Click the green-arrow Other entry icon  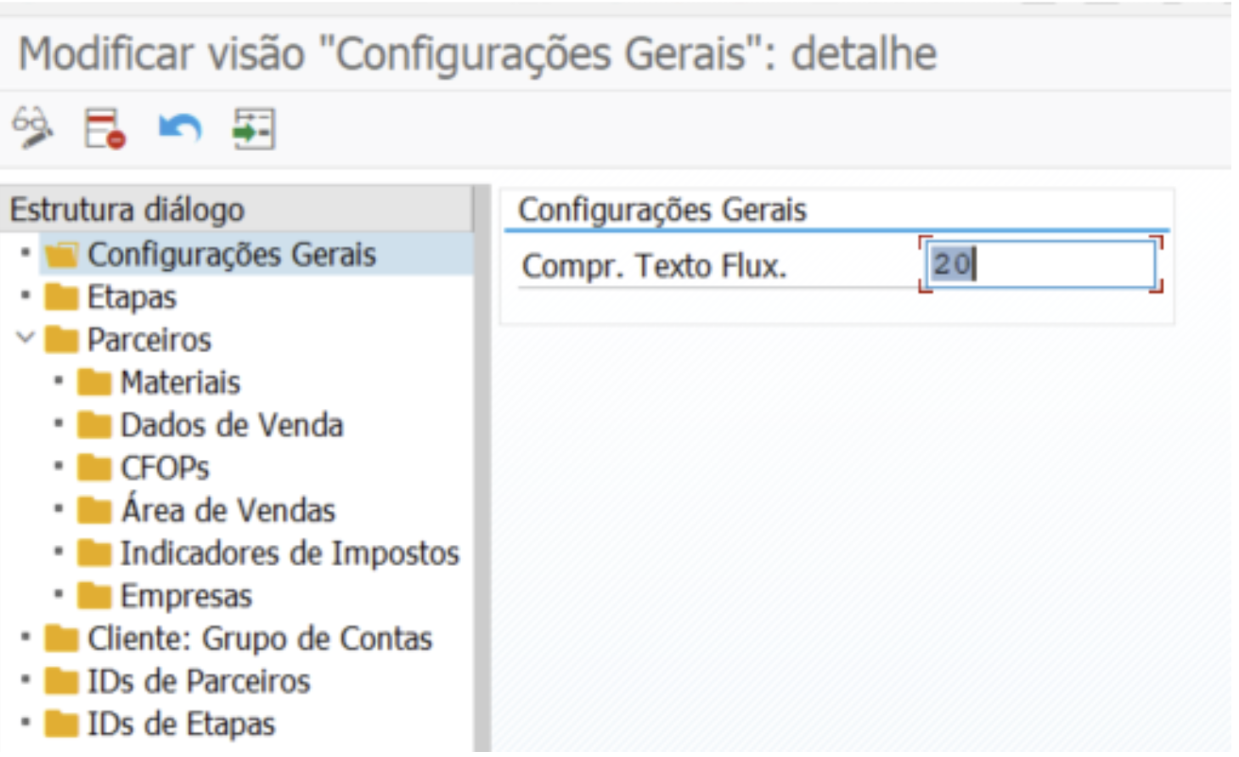click(x=253, y=129)
